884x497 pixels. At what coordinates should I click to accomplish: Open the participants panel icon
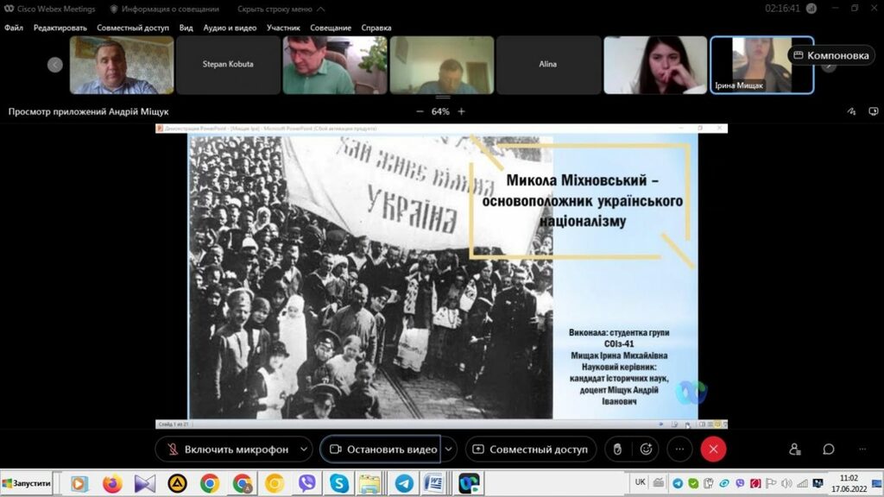[x=794, y=450]
